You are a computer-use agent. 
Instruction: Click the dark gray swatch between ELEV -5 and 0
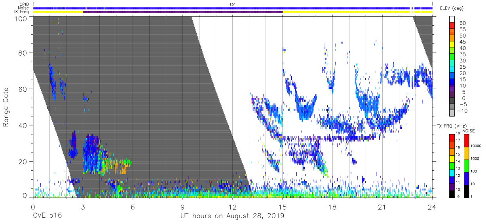[453, 101]
